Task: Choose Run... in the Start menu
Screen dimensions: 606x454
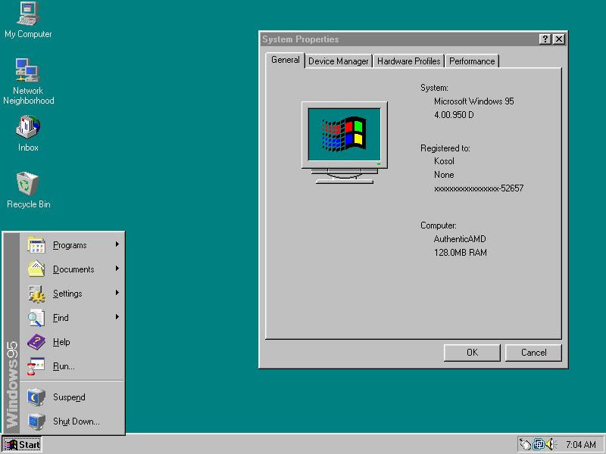Action: tap(72, 366)
